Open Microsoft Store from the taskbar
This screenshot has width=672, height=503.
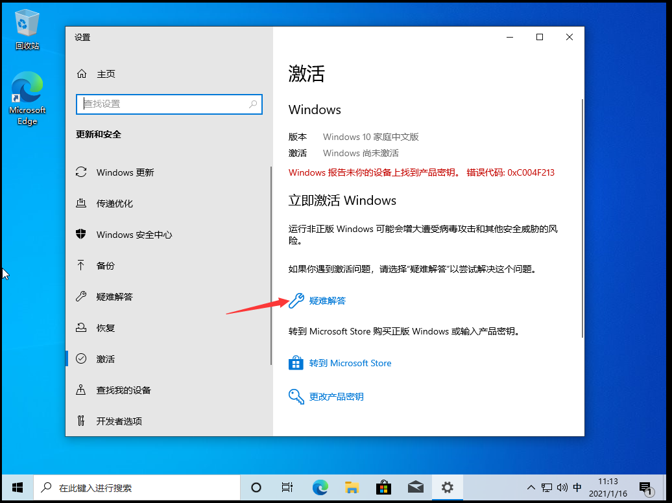pyautogui.click(x=383, y=487)
